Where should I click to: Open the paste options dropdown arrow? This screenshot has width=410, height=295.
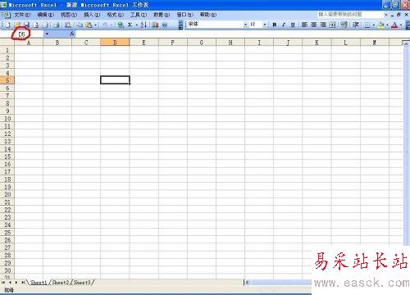95,25
